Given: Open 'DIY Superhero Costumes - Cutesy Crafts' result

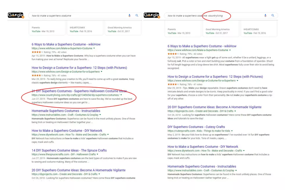Looking at the screenshot, I should (x=196, y=127).
